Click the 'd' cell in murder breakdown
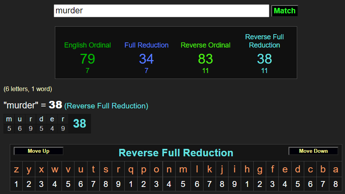 coord(41,119)
